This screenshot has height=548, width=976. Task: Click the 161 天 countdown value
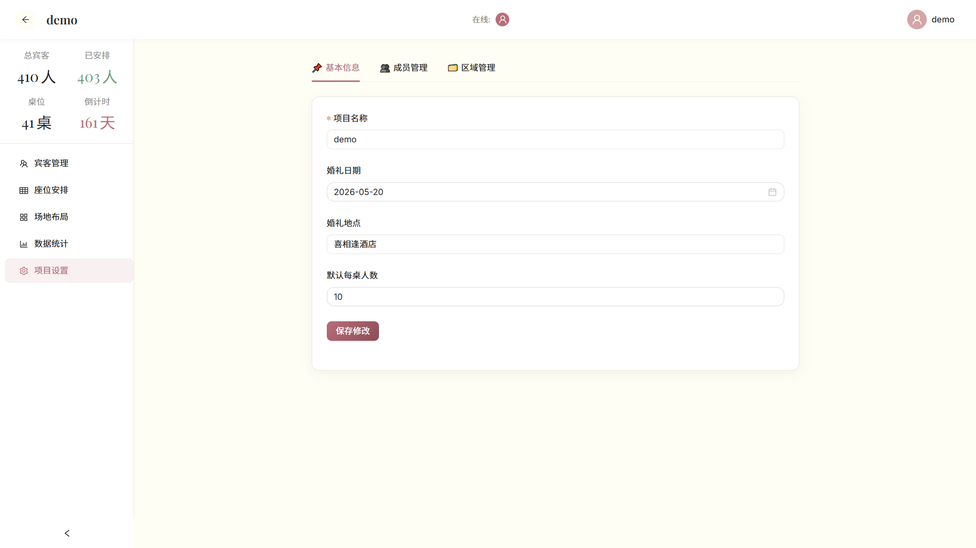[97, 123]
